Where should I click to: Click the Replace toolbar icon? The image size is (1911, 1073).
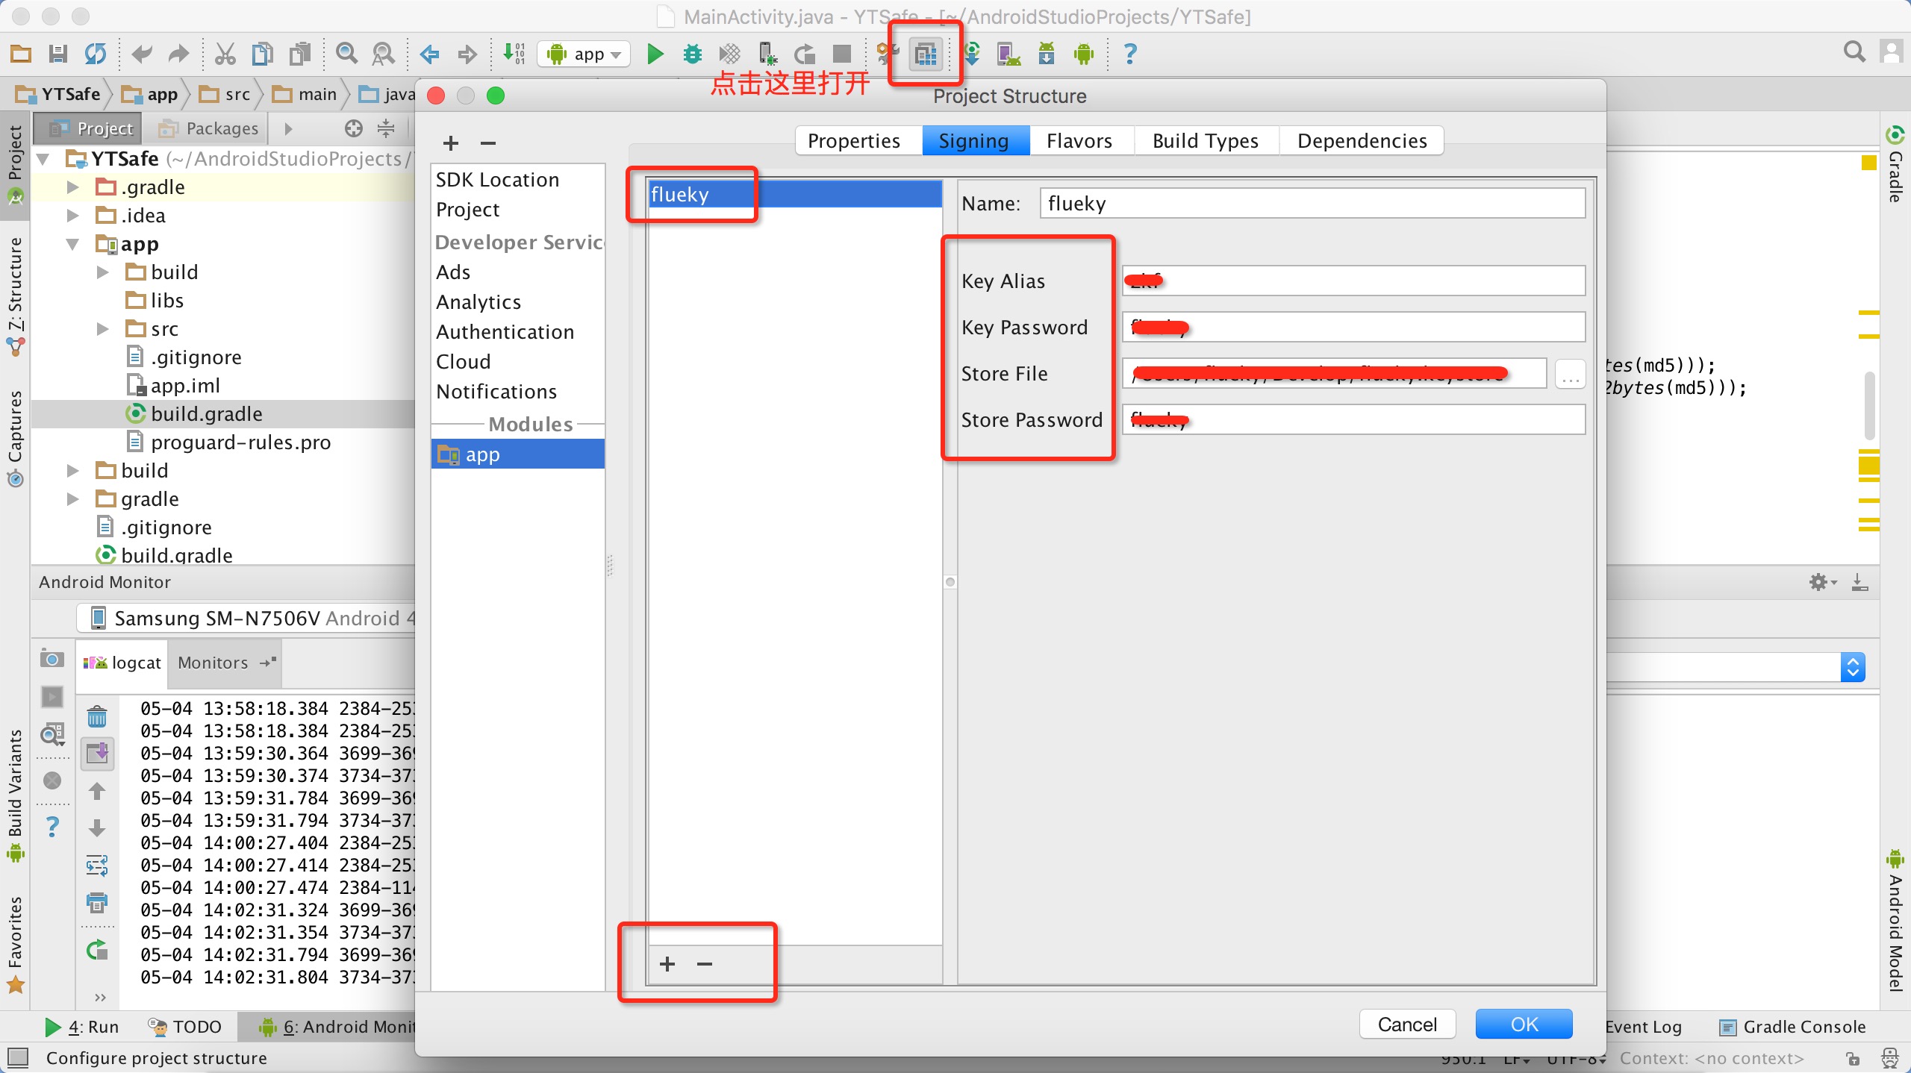tap(384, 54)
